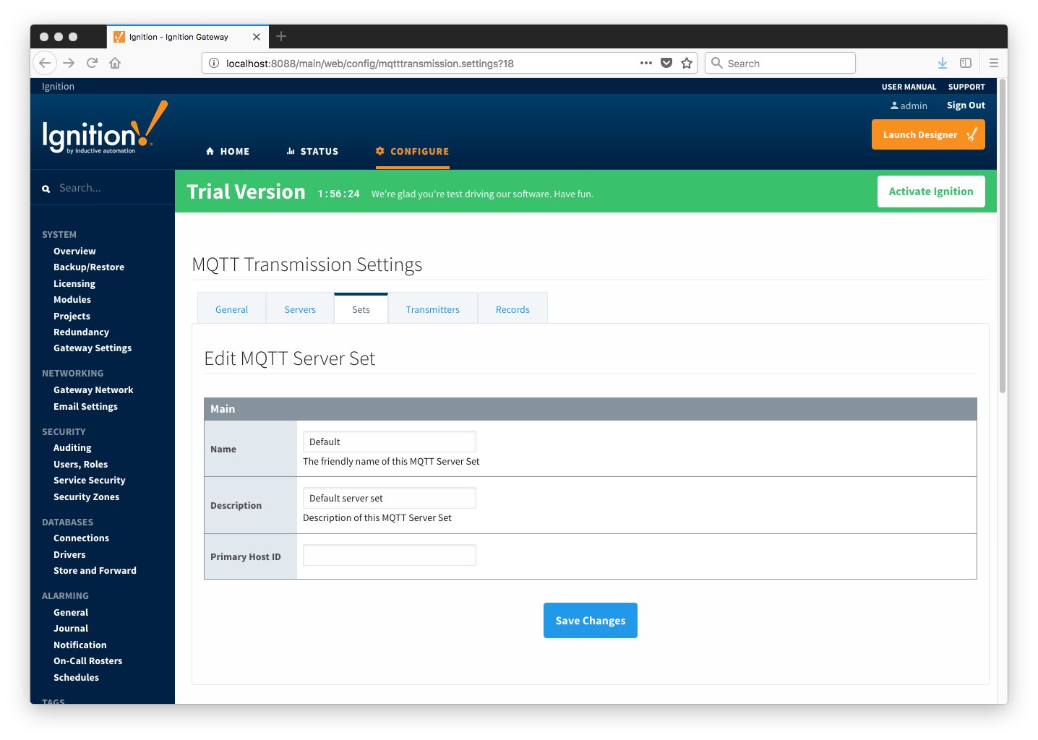This screenshot has width=1038, height=740.
Task: Open the browser home page icon
Action: [x=115, y=63]
